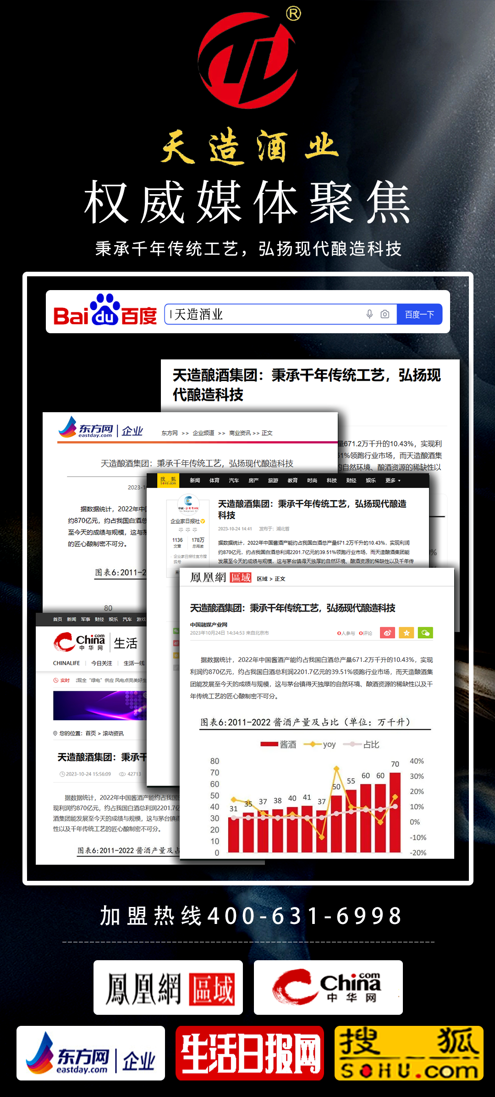The height and width of the screenshot is (1097, 495).
Task: Click the large 东方网 企业 logo card in the bottom row
Action: (x=91, y=1053)
